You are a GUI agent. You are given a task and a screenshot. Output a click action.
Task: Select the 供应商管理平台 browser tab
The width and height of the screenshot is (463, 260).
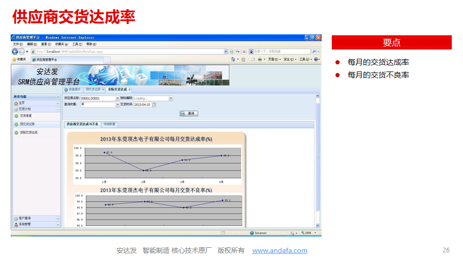[67, 60]
